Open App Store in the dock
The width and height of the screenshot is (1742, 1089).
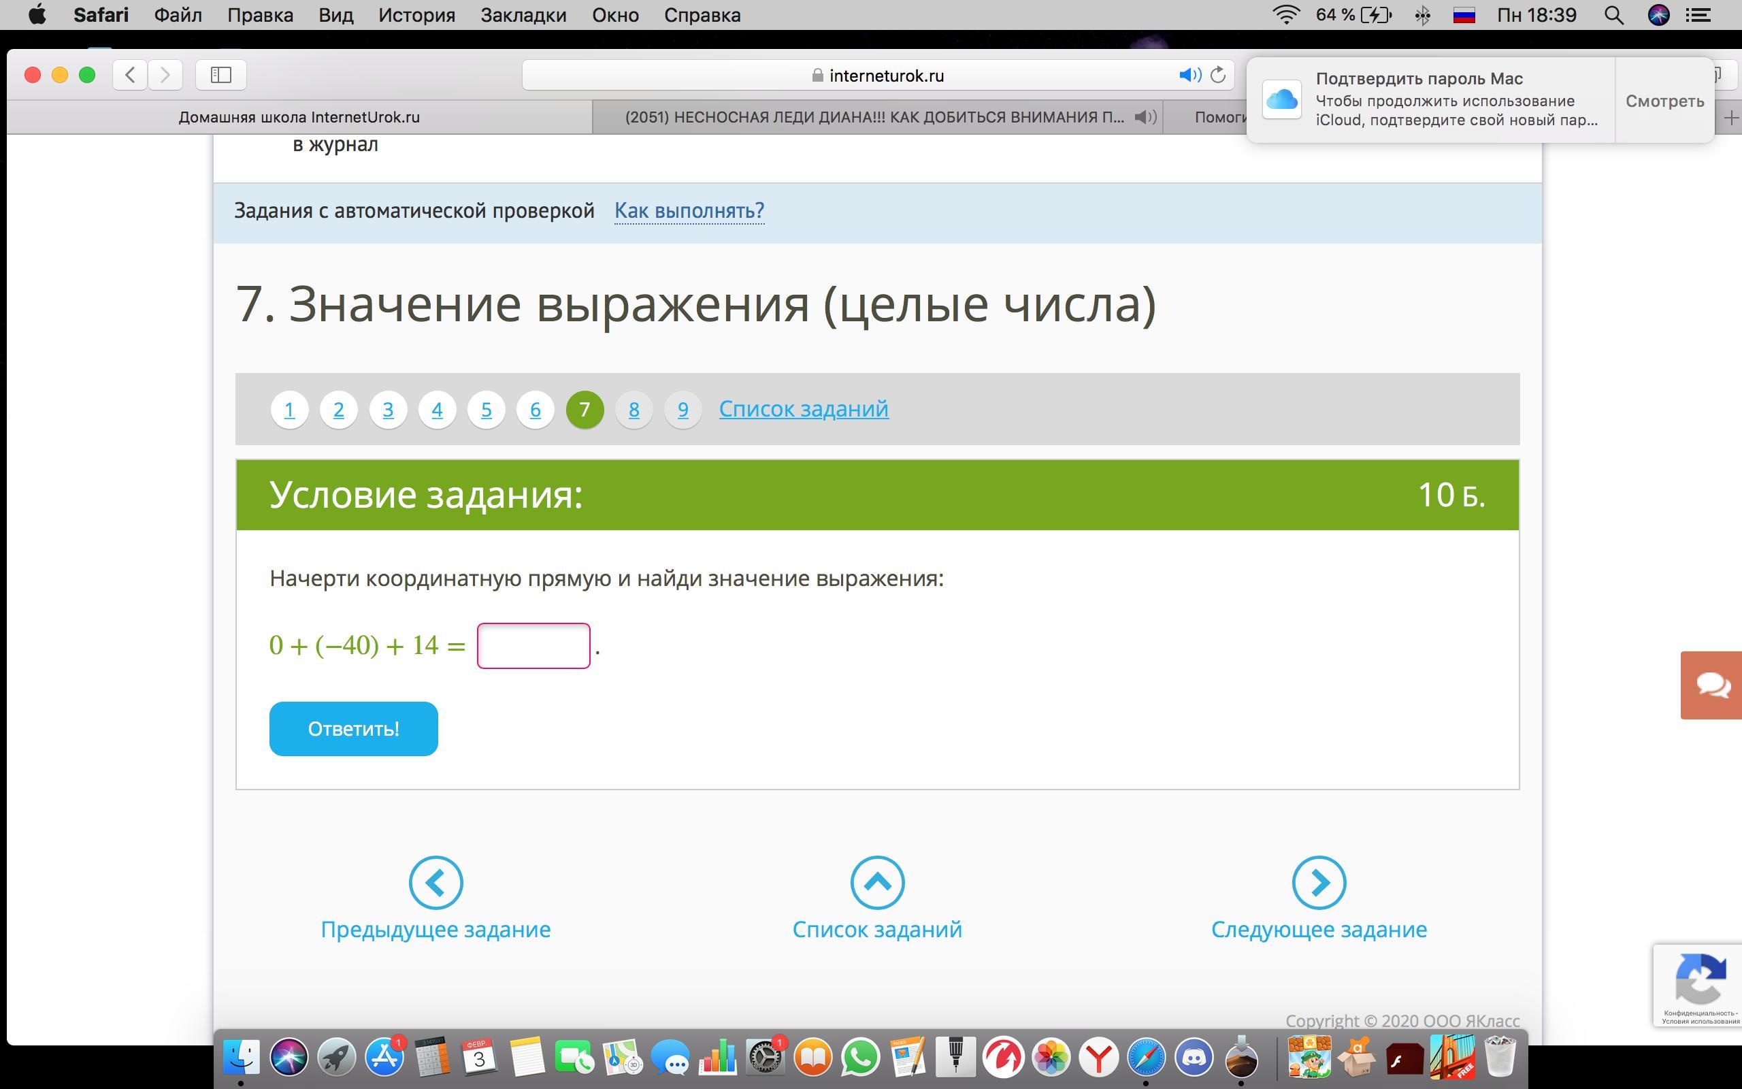click(384, 1056)
